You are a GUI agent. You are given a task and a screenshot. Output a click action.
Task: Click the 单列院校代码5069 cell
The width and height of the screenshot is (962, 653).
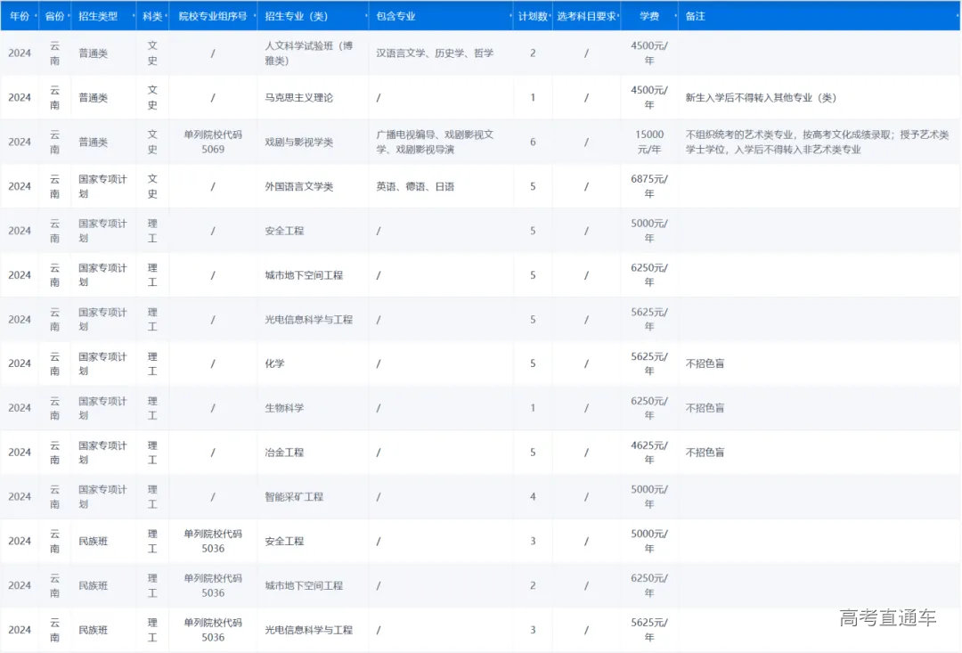[x=214, y=141]
